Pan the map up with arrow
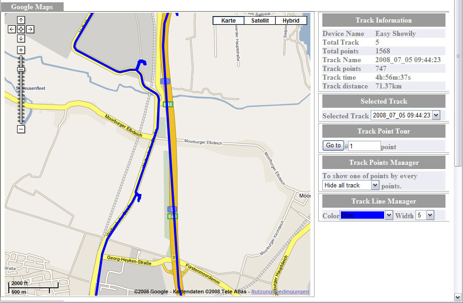The image size is (463, 303). click(x=21, y=20)
